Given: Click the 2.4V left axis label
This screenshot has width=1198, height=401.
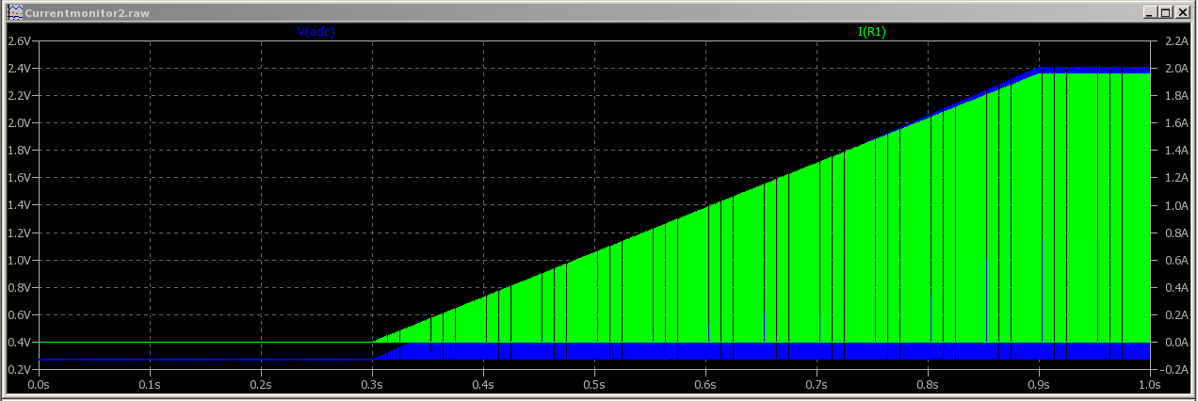Looking at the screenshot, I should click(x=20, y=69).
